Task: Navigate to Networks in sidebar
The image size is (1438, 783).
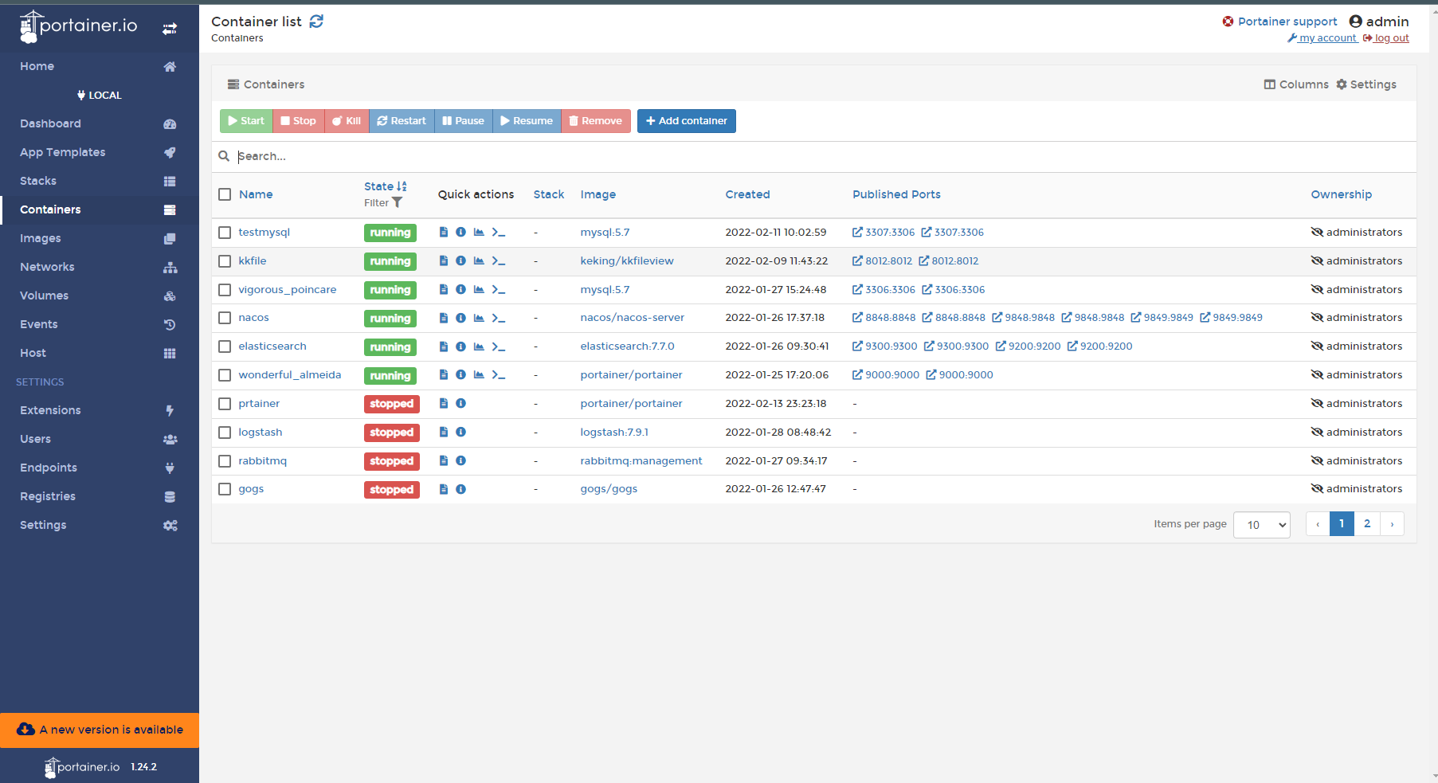Action: coord(100,267)
